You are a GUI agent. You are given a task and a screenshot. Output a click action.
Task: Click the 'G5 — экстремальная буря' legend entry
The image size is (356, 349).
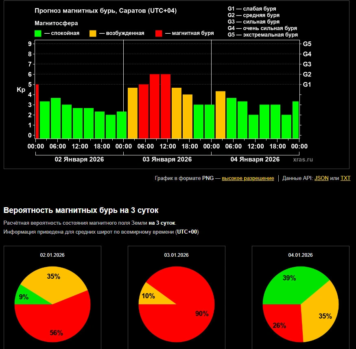pyautogui.click(x=262, y=35)
